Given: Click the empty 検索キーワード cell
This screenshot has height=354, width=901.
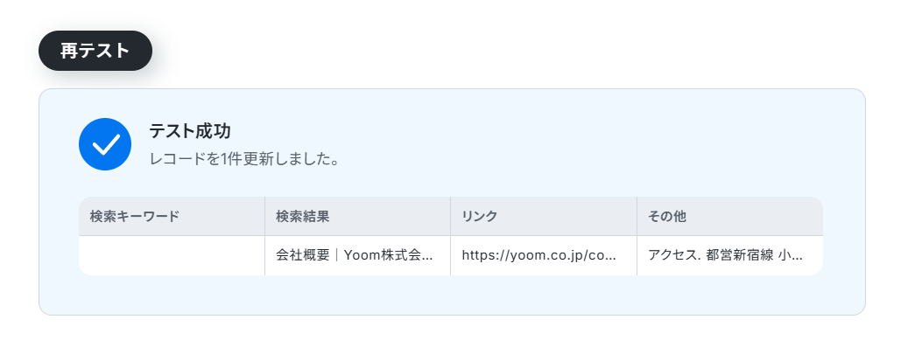Looking at the screenshot, I should click(x=172, y=255).
